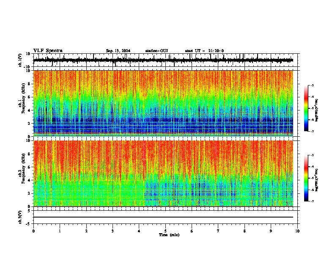Click the "ch.1(V)" waveform axis label
Image resolution: width=335 pixels, height=259 pixels.
click(20, 60)
